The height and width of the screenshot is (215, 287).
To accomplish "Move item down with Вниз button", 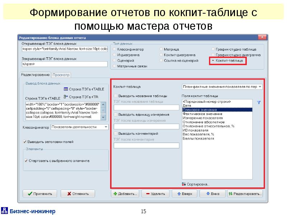I will 212,193.
